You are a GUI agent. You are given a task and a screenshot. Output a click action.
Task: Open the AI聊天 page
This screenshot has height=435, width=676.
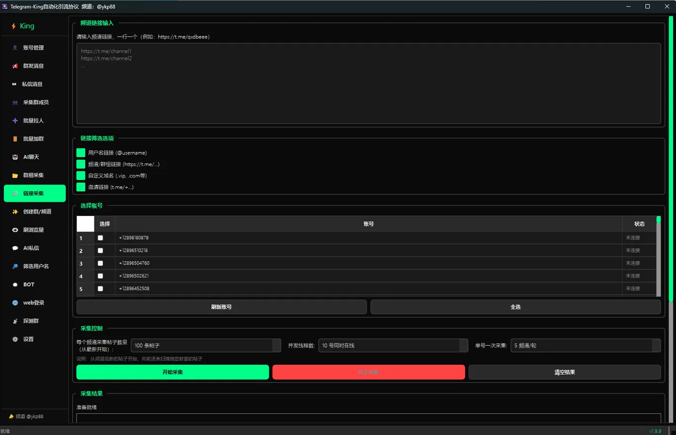coord(35,157)
